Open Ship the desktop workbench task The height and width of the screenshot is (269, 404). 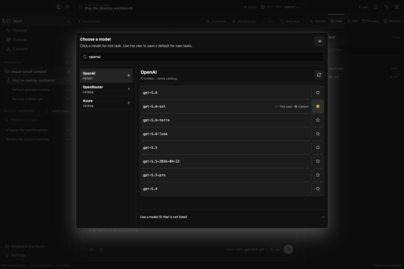pyautogui.click(x=34, y=80)
